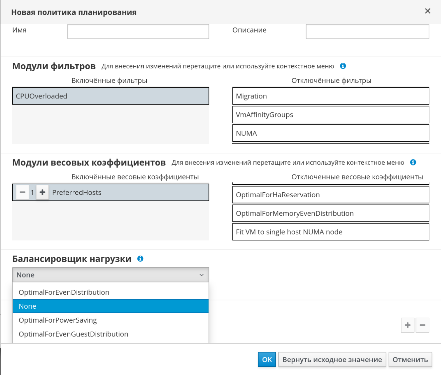Select OptimalForPowerSaving balancer option
This screenshot has height=375, width=441.
[x=58, y=320]
